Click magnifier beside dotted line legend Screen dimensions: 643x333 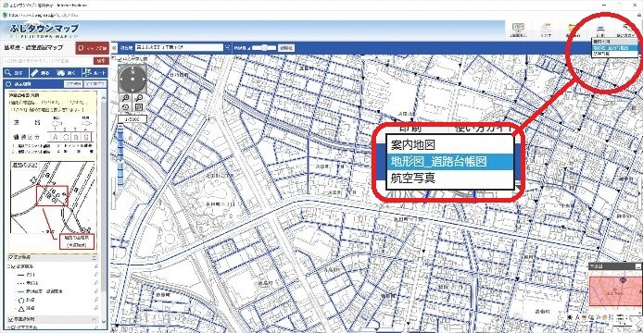coord(96,283)
